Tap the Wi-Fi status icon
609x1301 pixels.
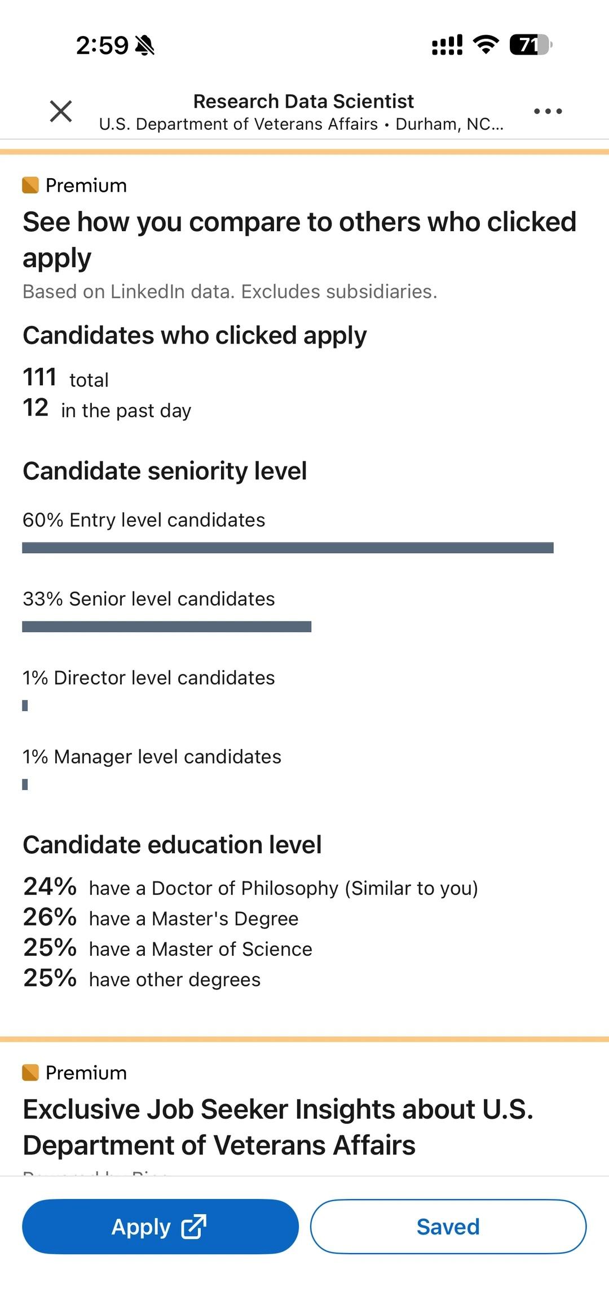tap(486, 45)
